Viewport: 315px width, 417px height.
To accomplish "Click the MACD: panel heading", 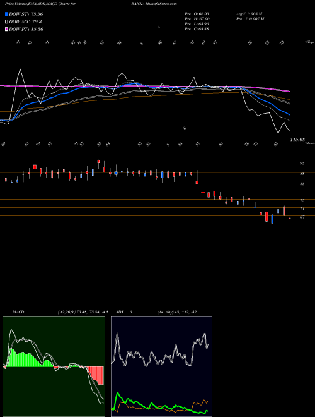I will [19, 312].
